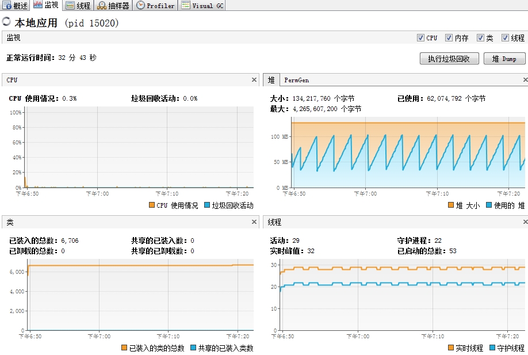Switch to the Profiler tab

[155, 5]
